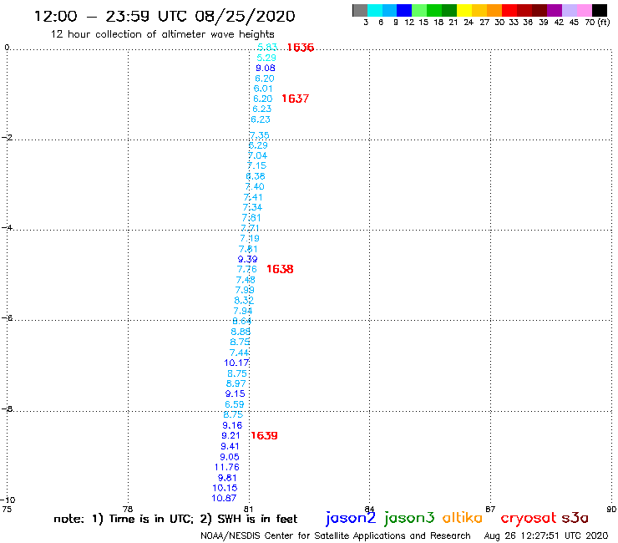Click the wave height value 9.16
The width and height of the screenshot is (618, 543).
click(x=232, y=425)
